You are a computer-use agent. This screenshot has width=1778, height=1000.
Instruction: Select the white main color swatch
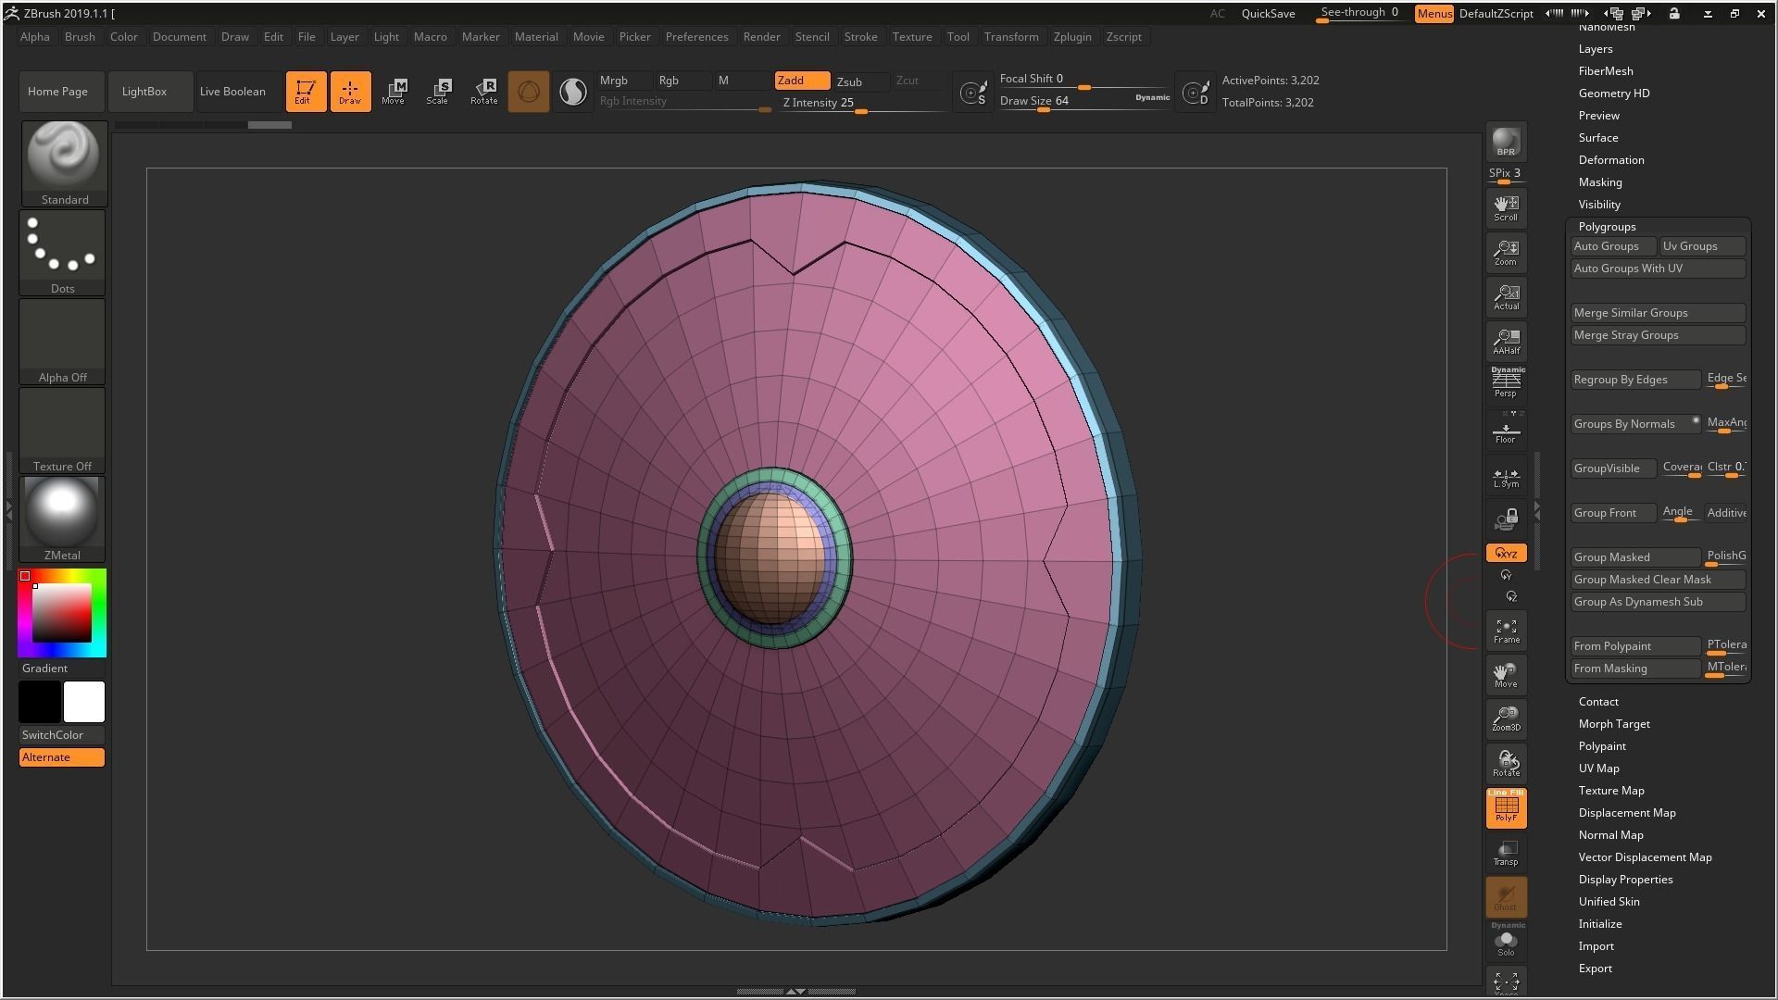[84, 702]
